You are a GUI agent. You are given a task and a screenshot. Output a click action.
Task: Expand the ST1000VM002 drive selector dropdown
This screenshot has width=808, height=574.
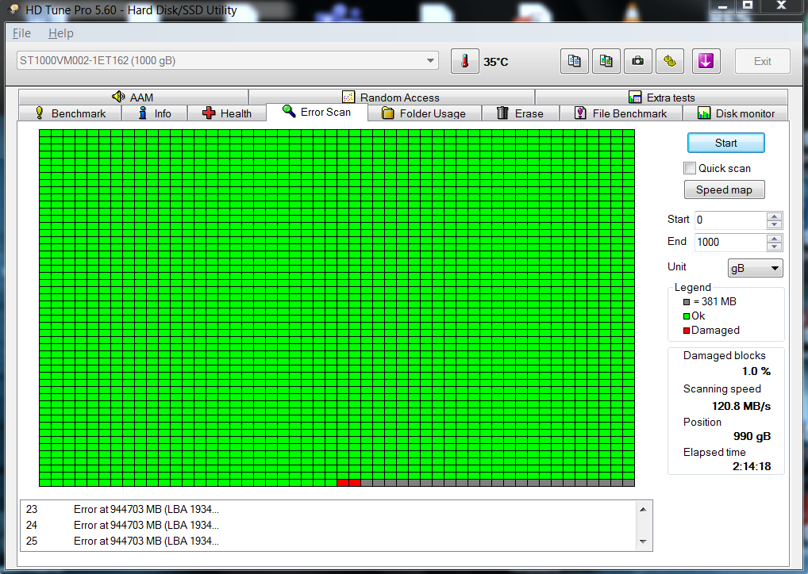click(x=430, y=61)
